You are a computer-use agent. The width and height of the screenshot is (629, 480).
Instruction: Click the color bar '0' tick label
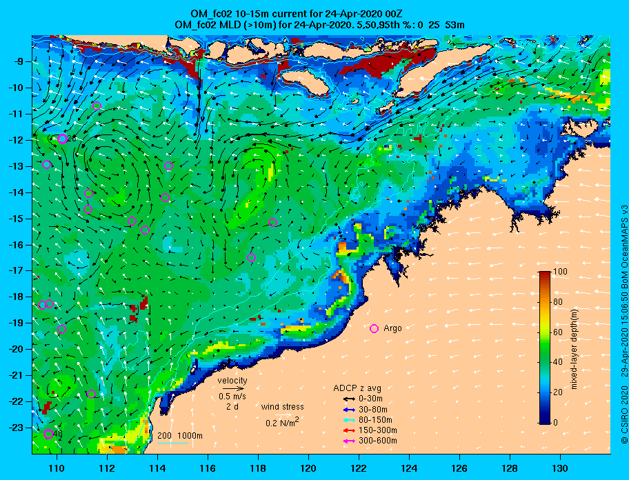556,423
